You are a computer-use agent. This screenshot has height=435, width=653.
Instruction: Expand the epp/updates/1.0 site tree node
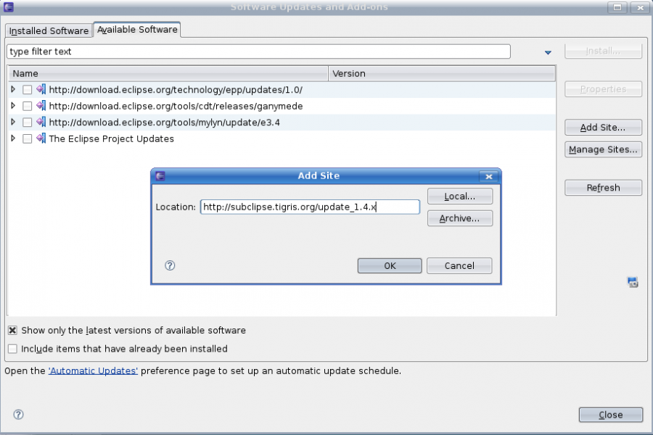click(x=13, y=89)
